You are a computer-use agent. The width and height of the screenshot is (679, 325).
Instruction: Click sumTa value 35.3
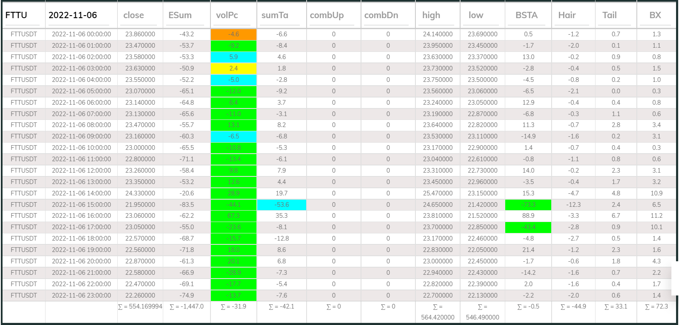pyautogui.click(x=282, y=216)
